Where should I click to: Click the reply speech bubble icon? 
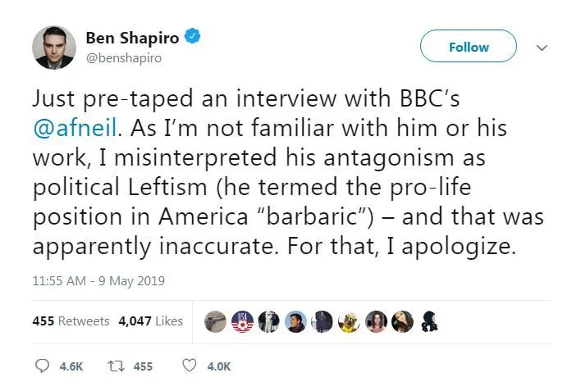(x=43, y=366)
